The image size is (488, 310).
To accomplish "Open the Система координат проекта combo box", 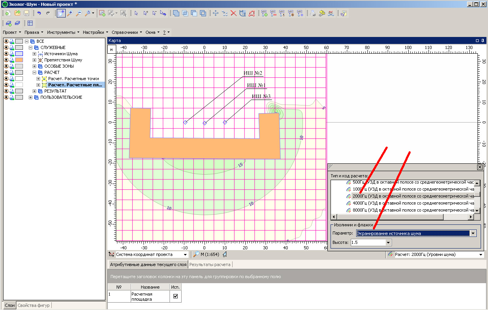I will point(185,254).
